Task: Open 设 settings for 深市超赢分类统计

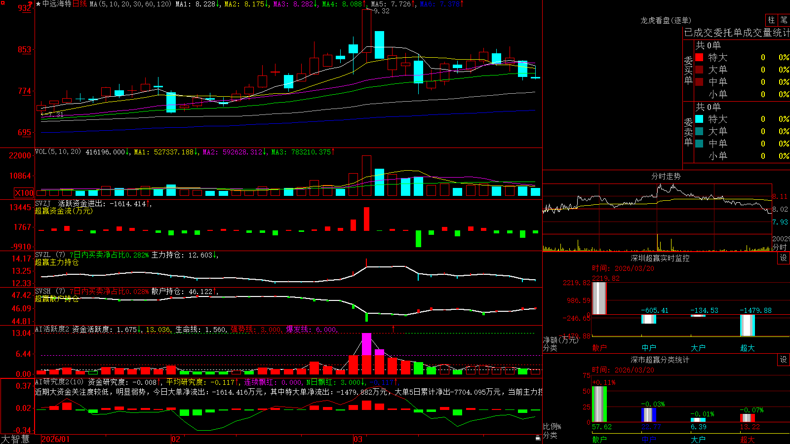Action: pos(784,360)
